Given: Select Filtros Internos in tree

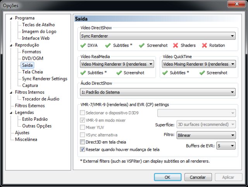Looking at the screenshot, I should pyautogui.click(x=30, y=92).
